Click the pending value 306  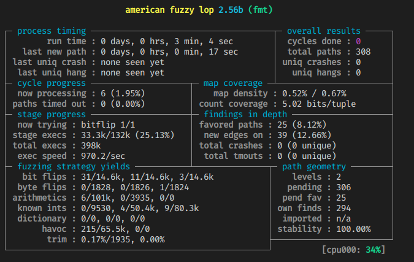[x=343, y=188]
